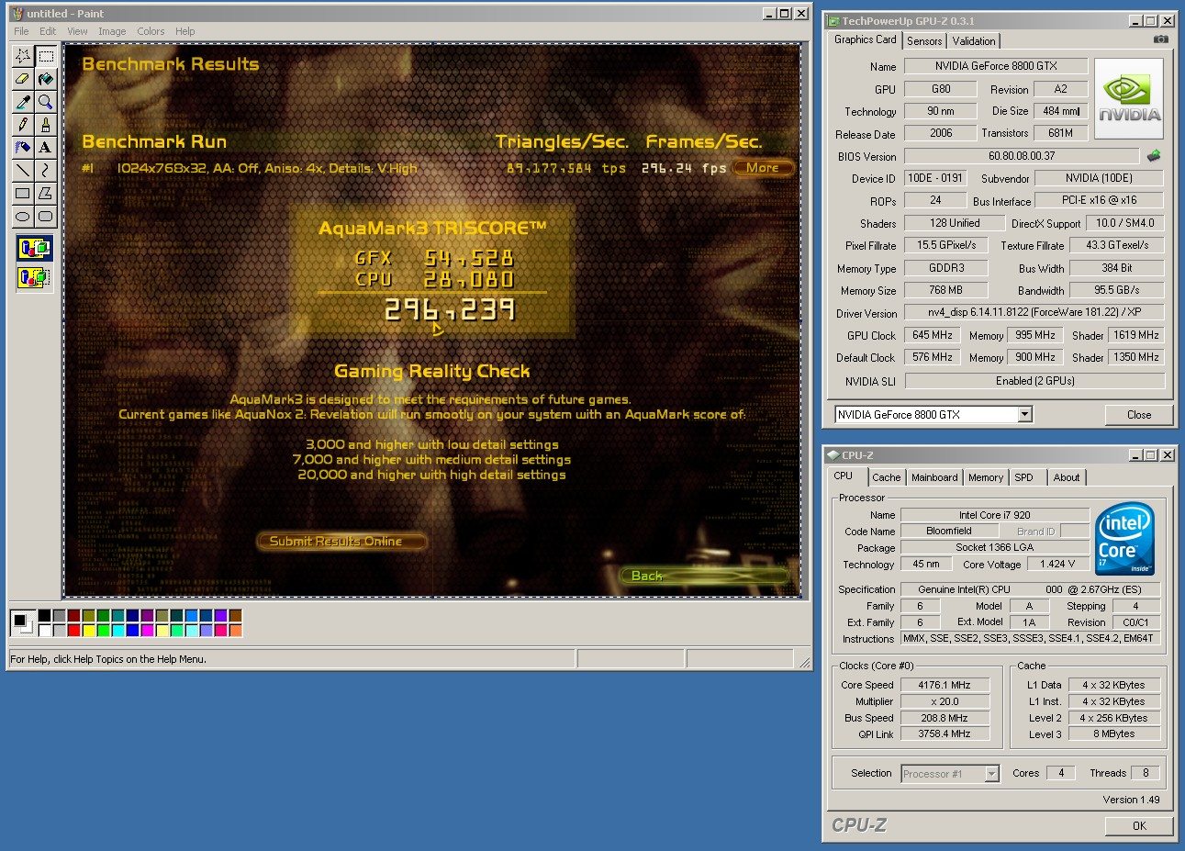Pick the Rectangle shape tool

[23, 193]
